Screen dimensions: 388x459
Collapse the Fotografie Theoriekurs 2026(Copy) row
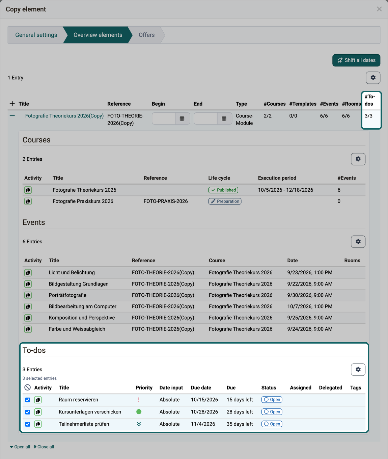pos(12,116)
